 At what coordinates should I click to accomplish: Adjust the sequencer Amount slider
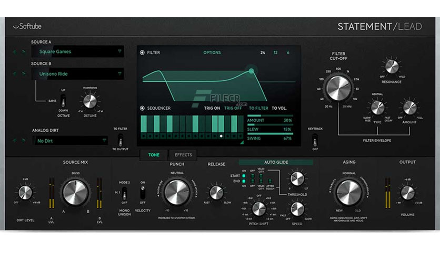(x=270, y=115)
